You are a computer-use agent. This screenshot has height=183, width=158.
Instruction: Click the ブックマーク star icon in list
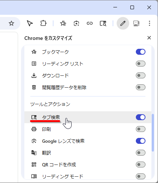click(34, 52)
